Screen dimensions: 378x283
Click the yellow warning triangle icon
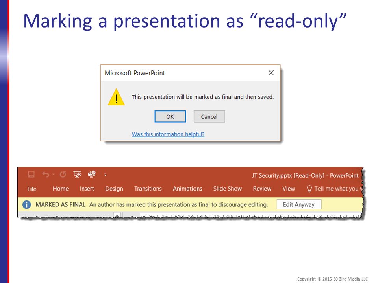pyautogui.click(x=116, y=97)
